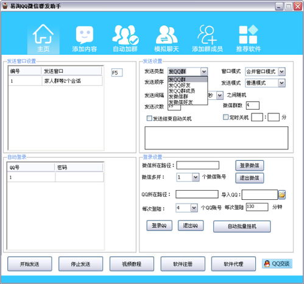Click the 软件代理 button
Image resolution: width=304 pixels, height=284 pixels.
(233, 264)
